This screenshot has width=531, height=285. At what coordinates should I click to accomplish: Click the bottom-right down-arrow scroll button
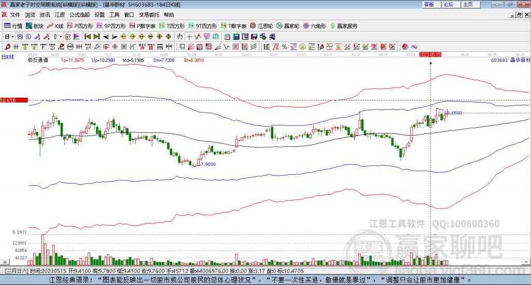(x=526, y=262)
